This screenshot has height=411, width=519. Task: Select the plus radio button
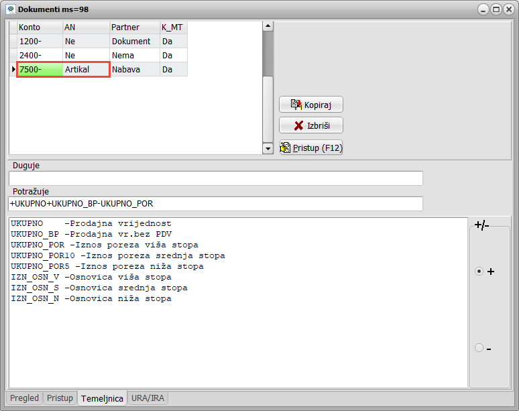479,272
